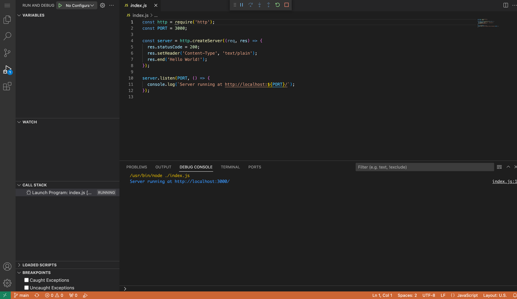Click the Step Over debug toolbar button

click(x=250, y=5)
